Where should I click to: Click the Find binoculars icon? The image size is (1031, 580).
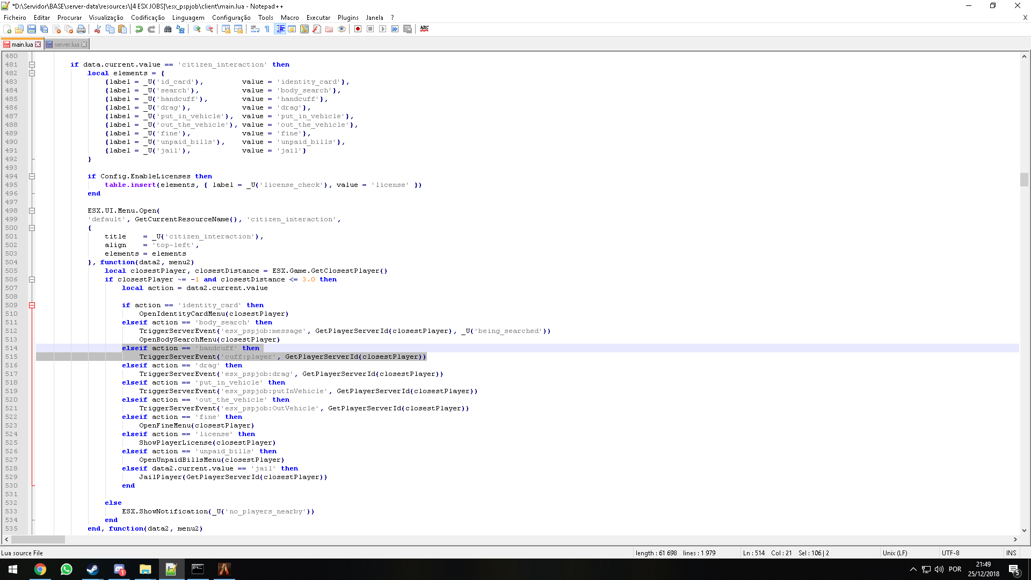click(x=168, y=29)
